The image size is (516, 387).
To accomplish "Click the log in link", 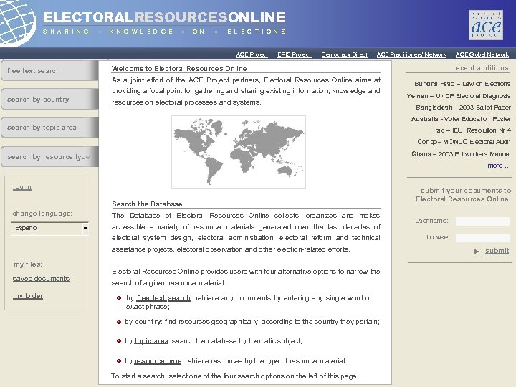I will click(x=22, y=187).
